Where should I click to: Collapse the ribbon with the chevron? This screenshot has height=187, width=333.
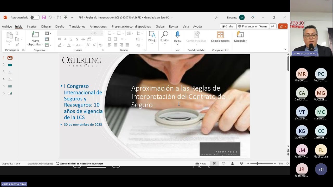tap(285, 49)
